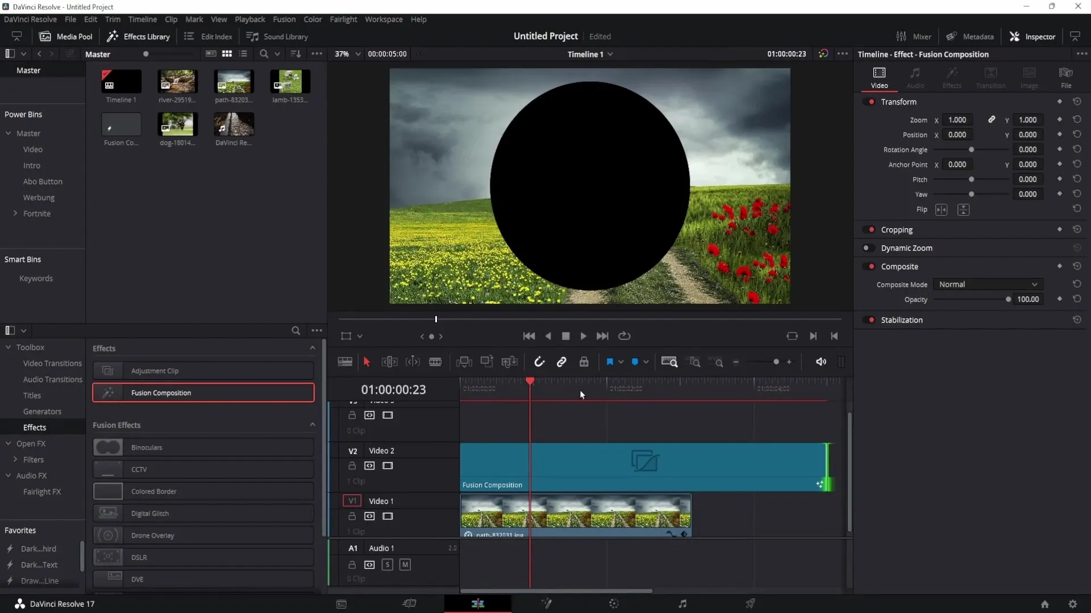The height and width of the screenshot is (613, 1091).
Task: Click the Fusion Composition tool icon
Action: (x=109, y=393)
